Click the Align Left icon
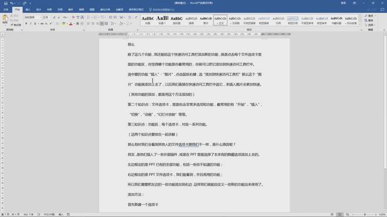Viewport: 387px width, 217px height. pyautogui.click(x=88, y=24)
